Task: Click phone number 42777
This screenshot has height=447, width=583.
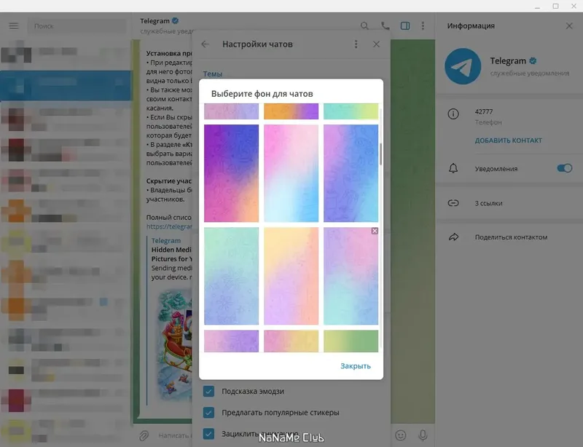Action: coord(484,111)
